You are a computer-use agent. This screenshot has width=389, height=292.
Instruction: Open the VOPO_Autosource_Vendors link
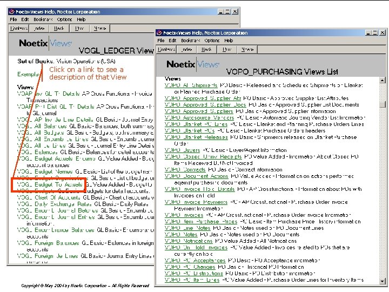(199, 118)
